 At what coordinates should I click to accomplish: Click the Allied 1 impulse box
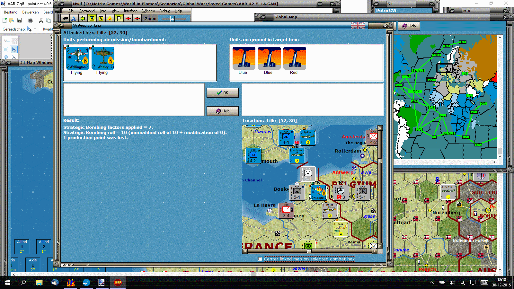click(x=22, y=246)
